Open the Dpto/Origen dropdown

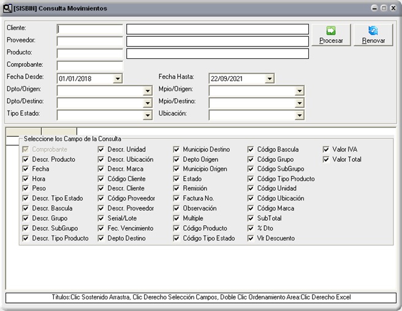click(x=147, y=91)
